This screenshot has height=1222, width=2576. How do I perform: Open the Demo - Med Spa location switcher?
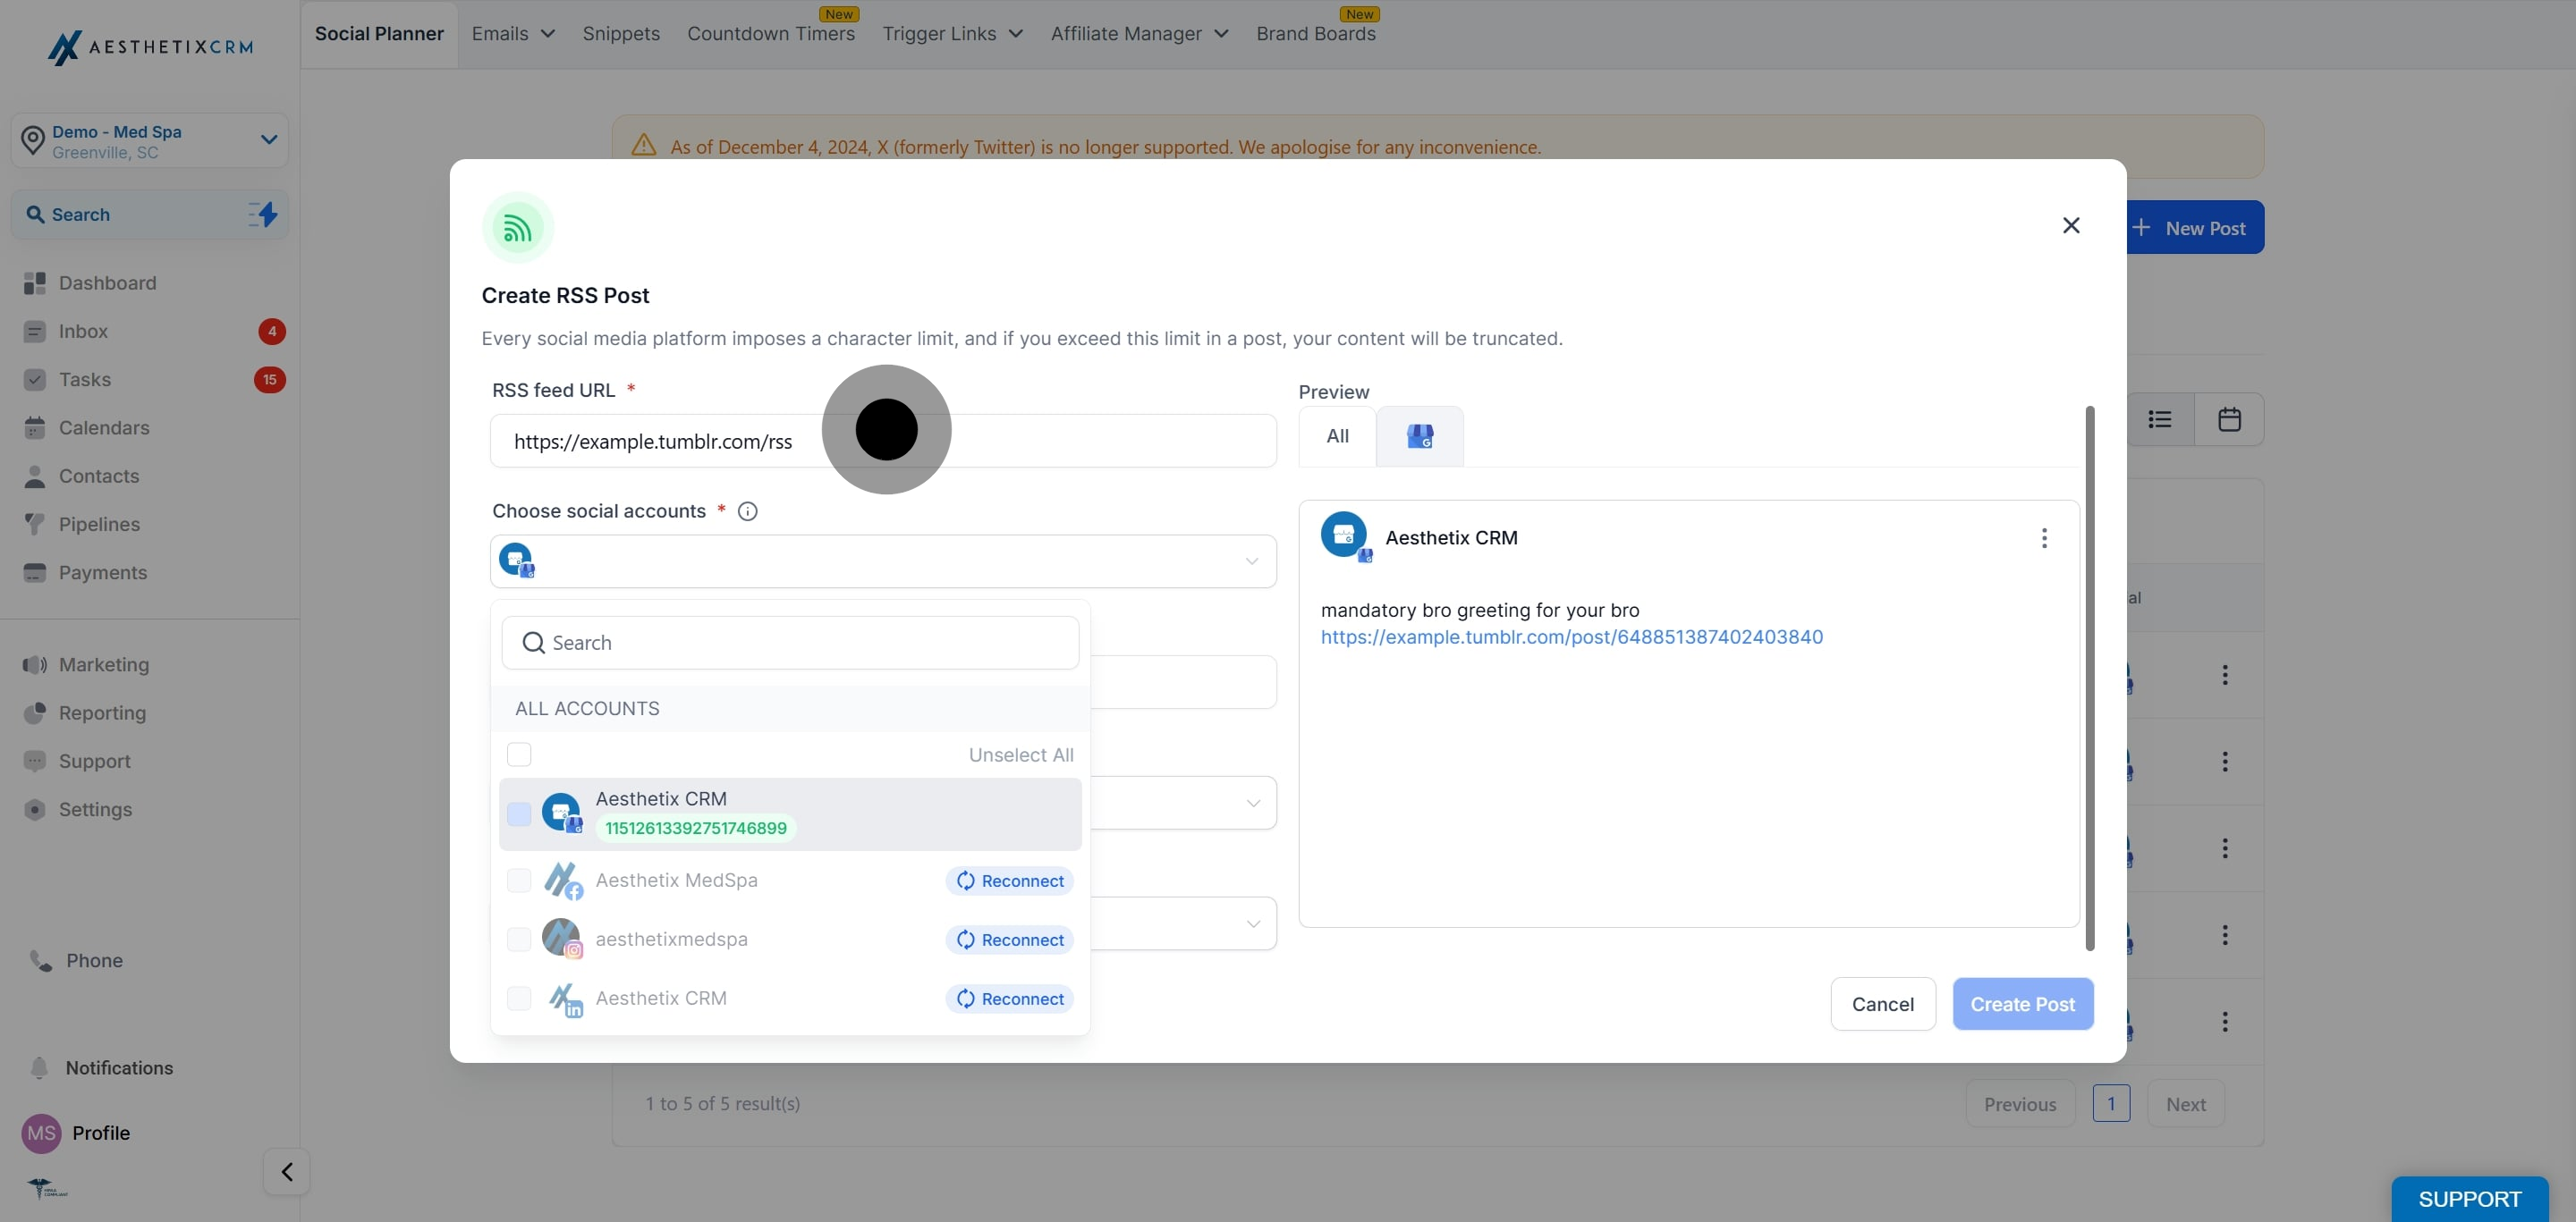[150, 141]
